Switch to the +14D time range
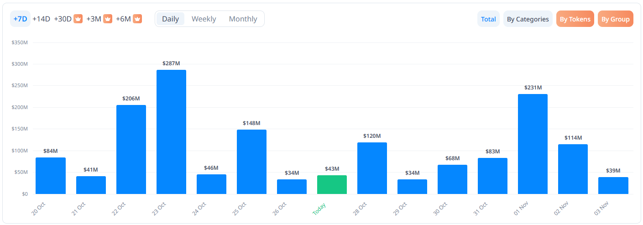Viewport: 643px width, 225px height. point(41,19)
